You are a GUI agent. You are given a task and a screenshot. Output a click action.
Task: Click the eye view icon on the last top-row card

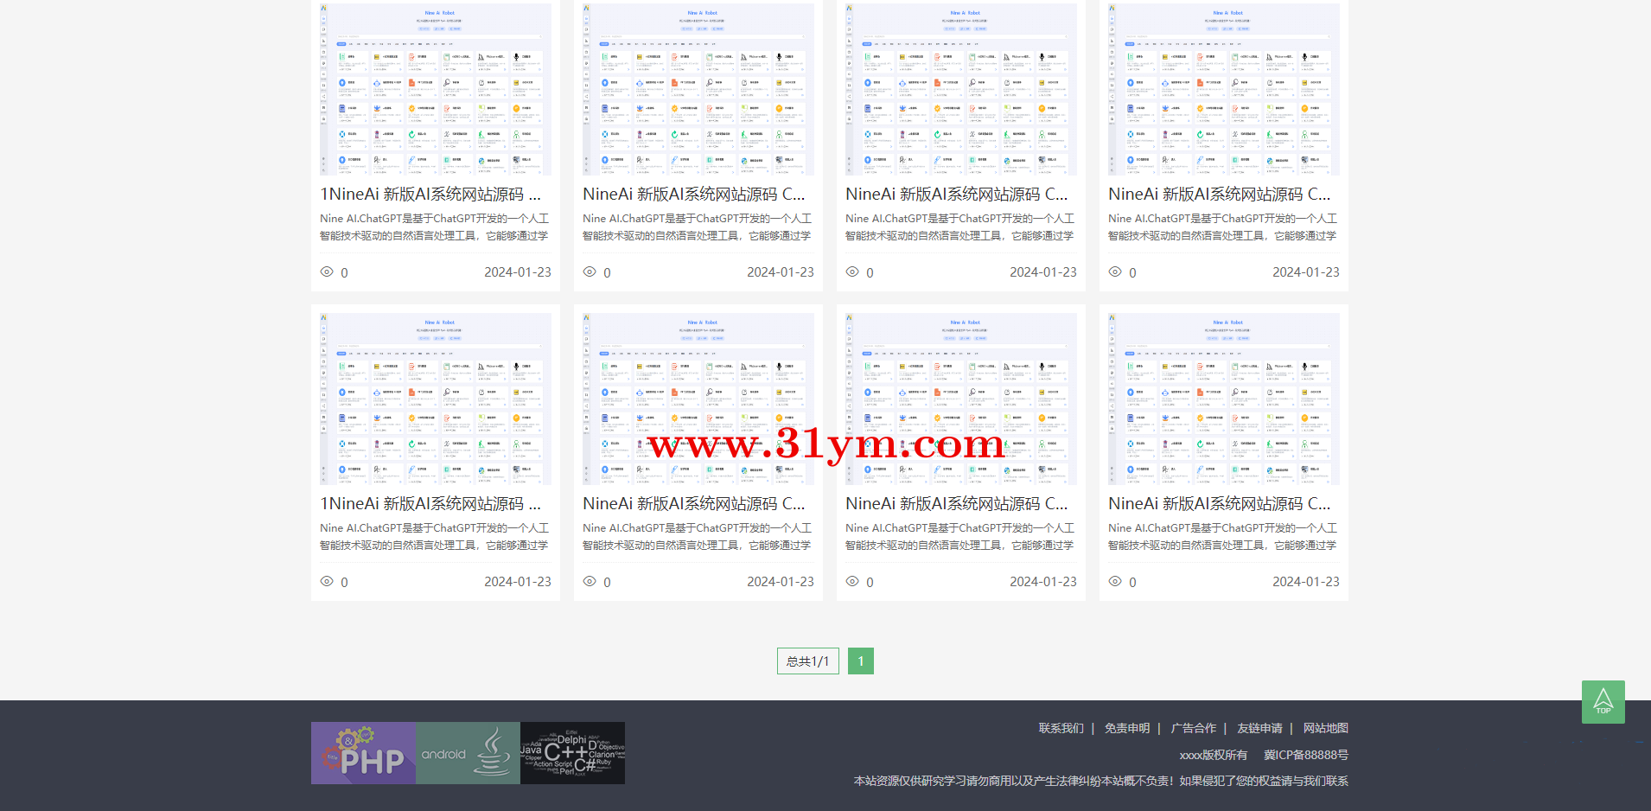(1115, 271)
